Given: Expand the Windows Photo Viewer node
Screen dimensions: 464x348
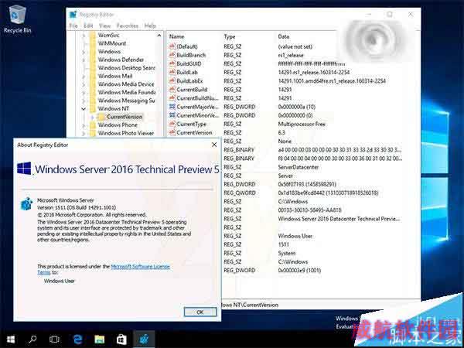Looking at the screenshot, I should [84, 133].
